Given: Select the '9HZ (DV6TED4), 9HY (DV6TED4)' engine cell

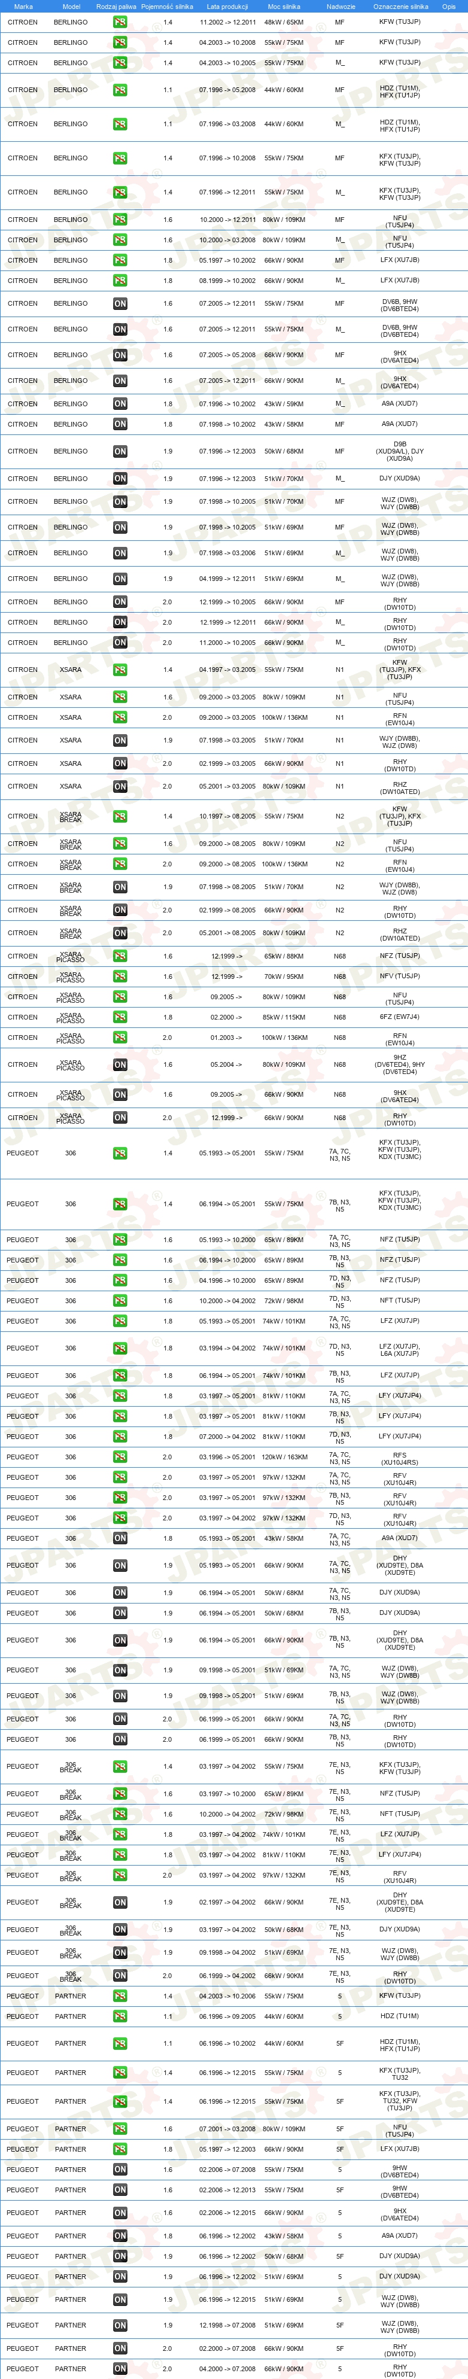Looking at the screenshot, I should pyautogui.click(x=400, y=1065).
